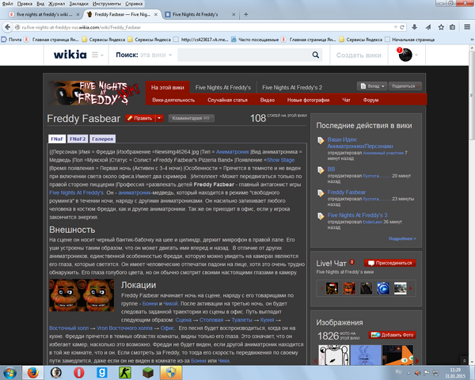
Task: Click the blue orb chat avatar
Action: [383, 288]
